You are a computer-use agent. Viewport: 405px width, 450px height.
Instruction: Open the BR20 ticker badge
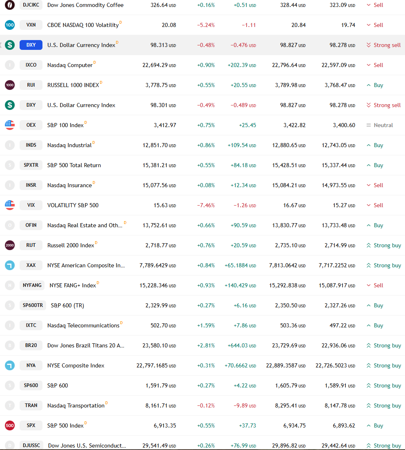(x=31, y=345)
